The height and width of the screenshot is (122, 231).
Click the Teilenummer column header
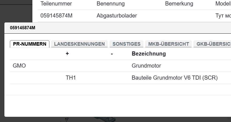[56, 4]
